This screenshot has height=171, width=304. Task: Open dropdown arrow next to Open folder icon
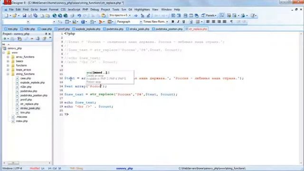tap(19, 16)
